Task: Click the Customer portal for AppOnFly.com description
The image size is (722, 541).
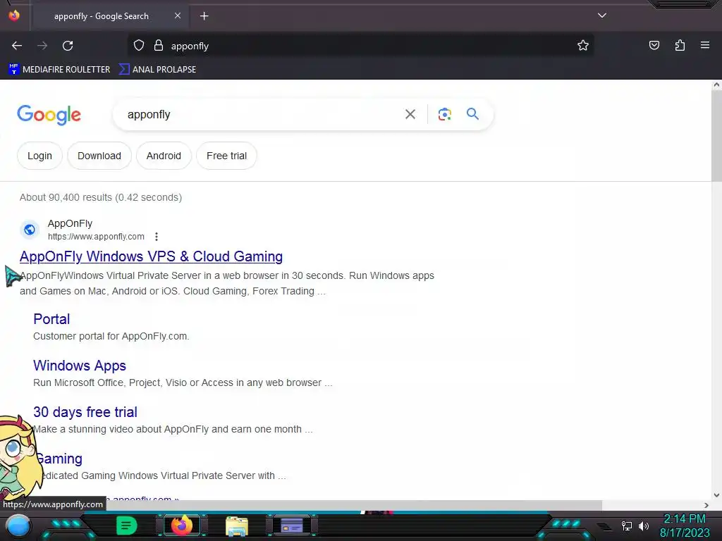Action: coord(111,336)
